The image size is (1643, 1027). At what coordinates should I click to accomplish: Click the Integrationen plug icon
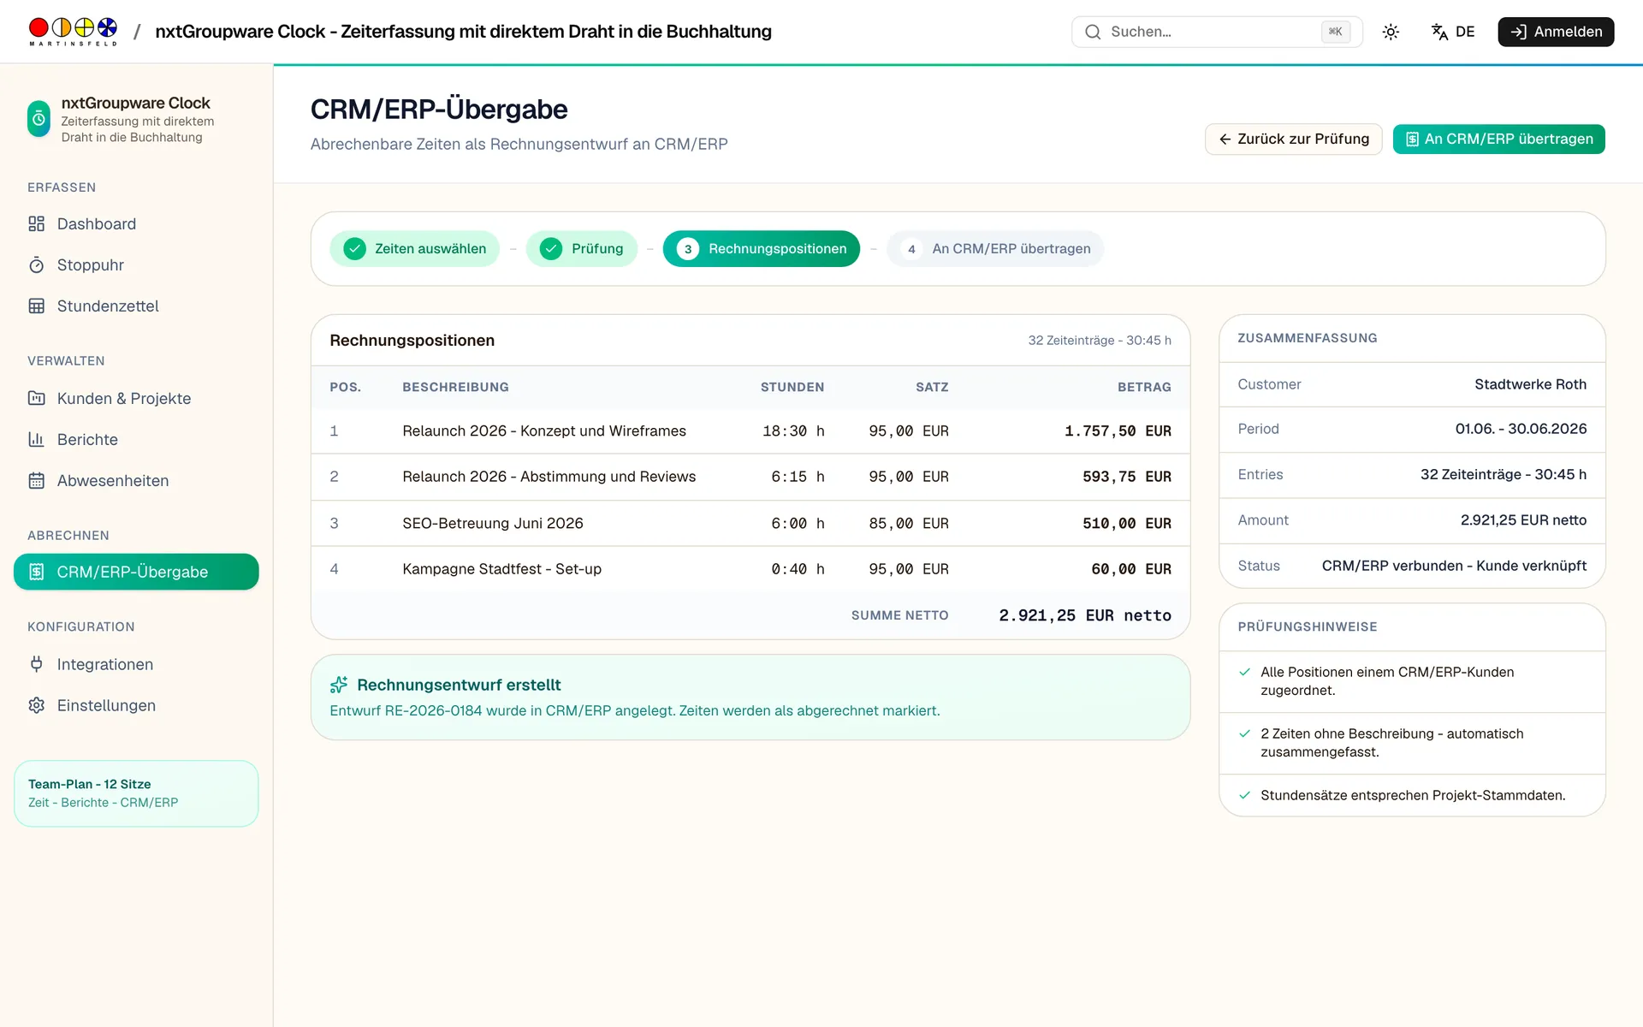pos(36,664)
